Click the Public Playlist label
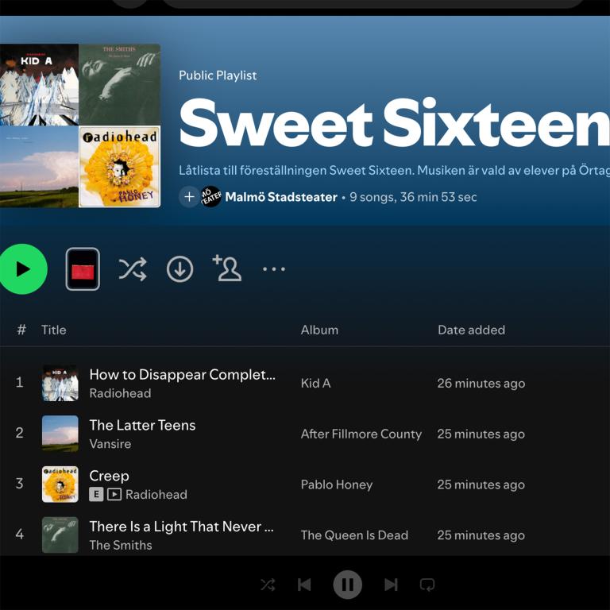Screen dimensions: 610x610 click(x=218, y=75)
